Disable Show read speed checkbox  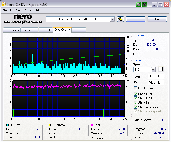136,107
